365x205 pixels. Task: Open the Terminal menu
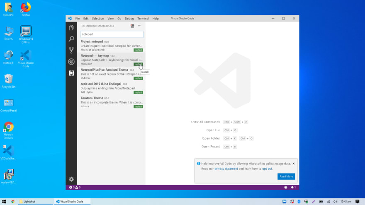143,18
